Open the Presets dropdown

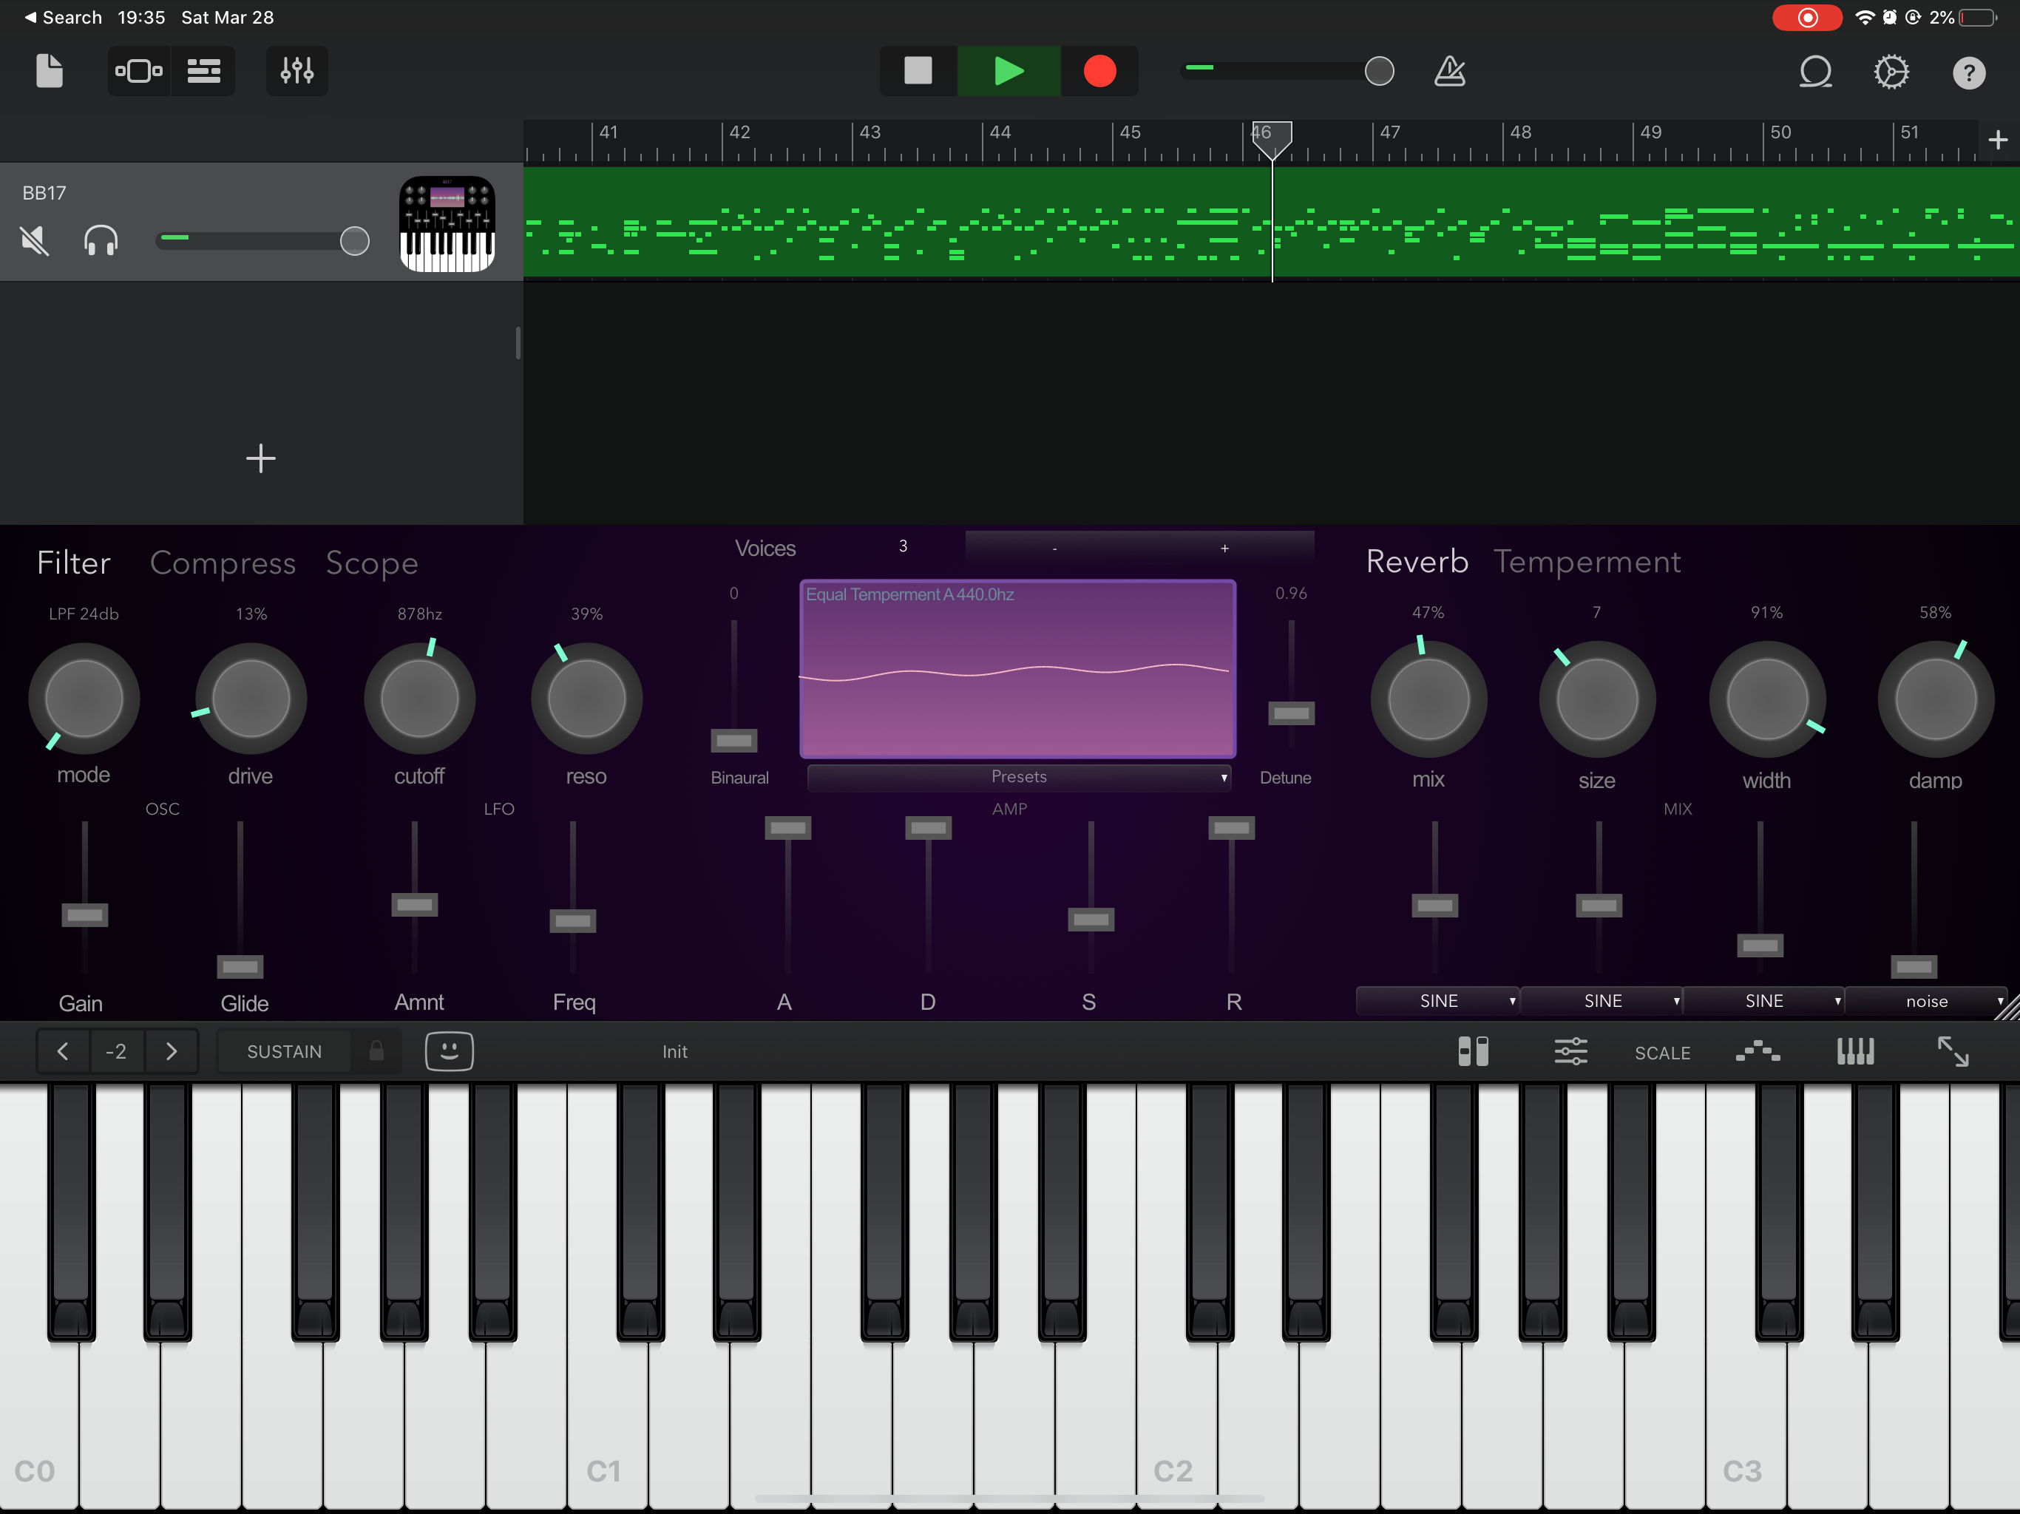(x=1019, y=777)
